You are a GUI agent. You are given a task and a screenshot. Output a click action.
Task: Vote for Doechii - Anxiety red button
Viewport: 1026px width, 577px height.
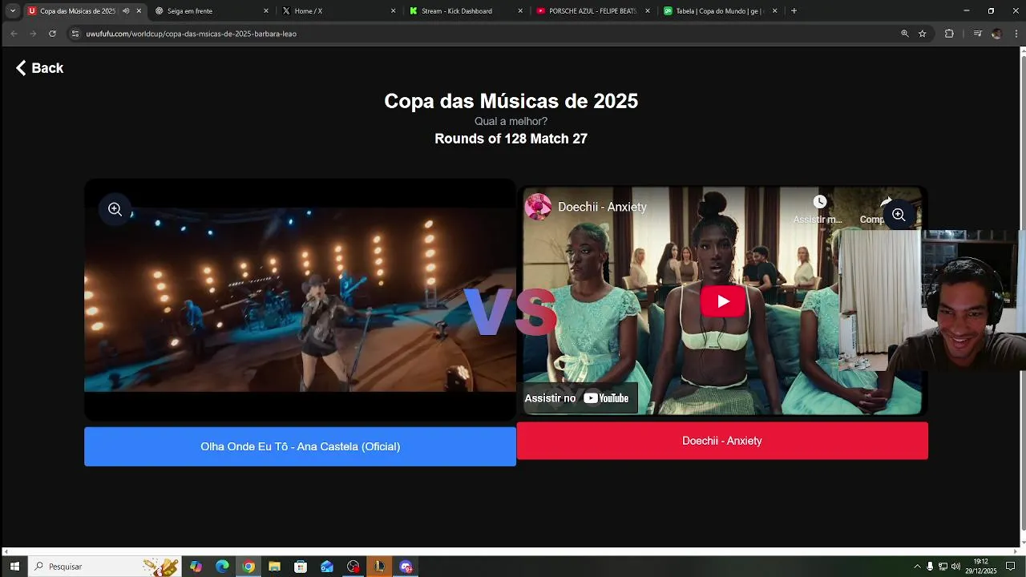(x=722, y=441)
